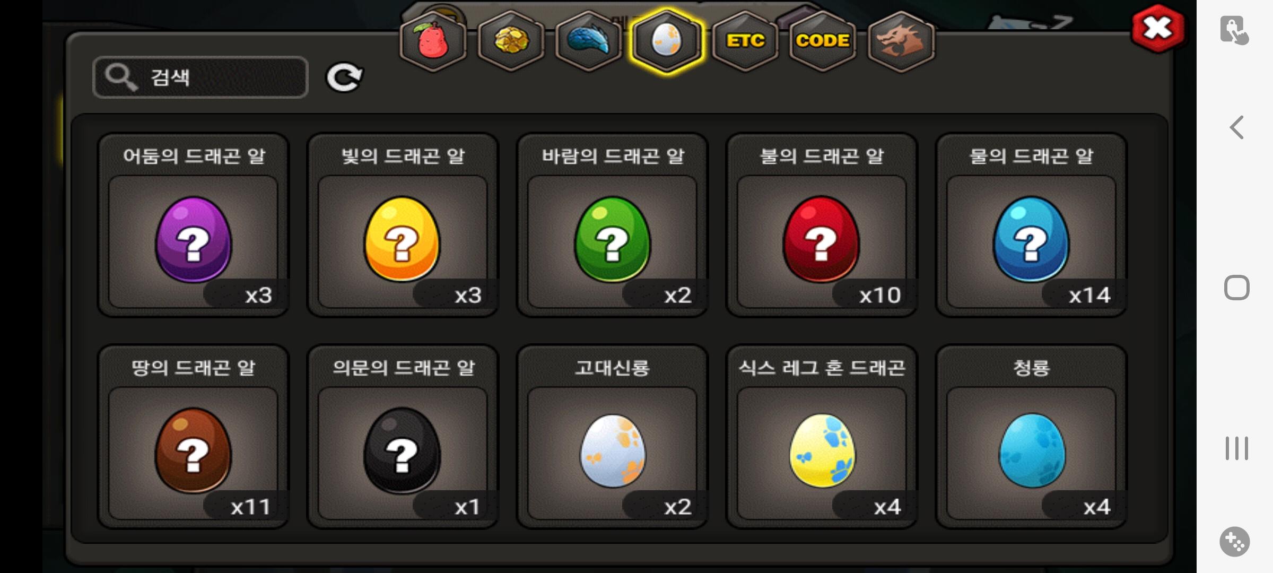Select the blue 물의 드래곤 알 egg
Screen dimensions: 1273x573
(x=1031, y=225)
